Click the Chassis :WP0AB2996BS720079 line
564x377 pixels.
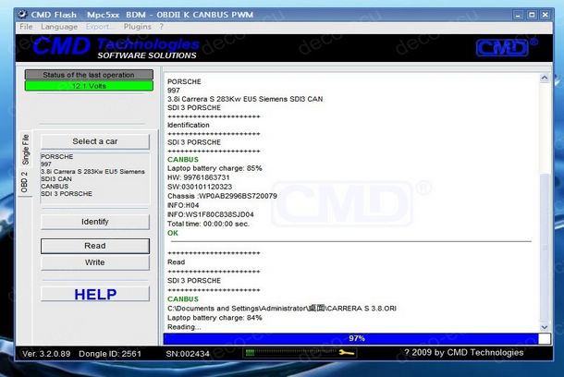222,196
